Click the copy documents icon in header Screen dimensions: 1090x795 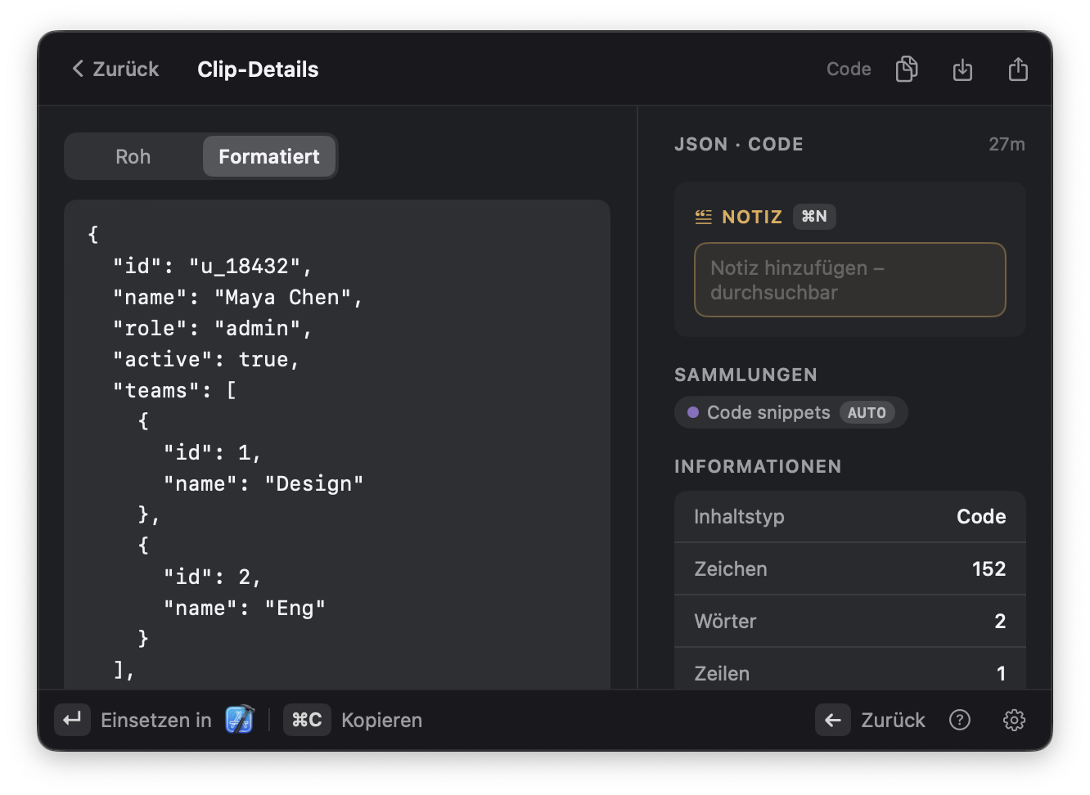pyautogui.click(x=907, y=69)
